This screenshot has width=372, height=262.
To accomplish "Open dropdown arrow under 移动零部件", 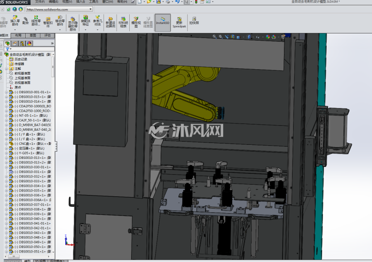I will (x=60, y=30).
